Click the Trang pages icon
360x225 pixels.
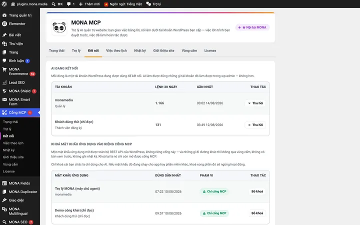pyautogui.click(x=4, y=52)
